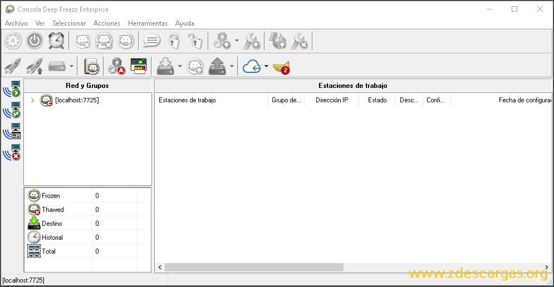Sort by Grupo de... column header
This screenshot has width=554, height=287.
tap(286, 100)
